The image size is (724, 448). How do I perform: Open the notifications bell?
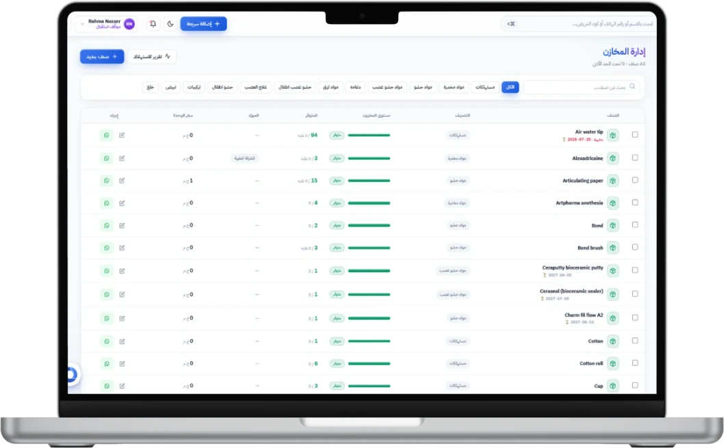point(153,23)
